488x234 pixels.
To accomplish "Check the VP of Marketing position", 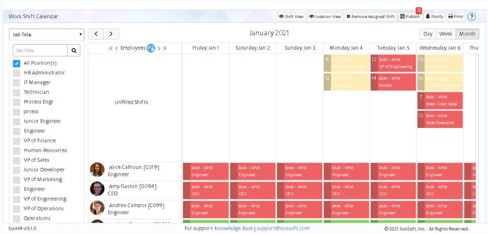I will click(x=16, y=179).
